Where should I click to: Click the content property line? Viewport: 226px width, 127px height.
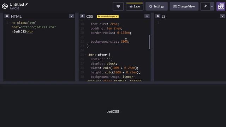click(101, 59)
